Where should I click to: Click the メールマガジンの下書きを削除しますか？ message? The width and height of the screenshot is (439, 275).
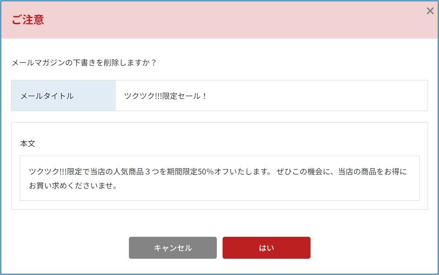coord(84,62)
